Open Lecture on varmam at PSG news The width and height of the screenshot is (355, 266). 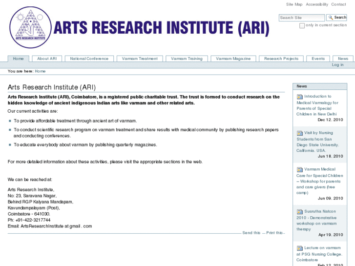point(319,254)
